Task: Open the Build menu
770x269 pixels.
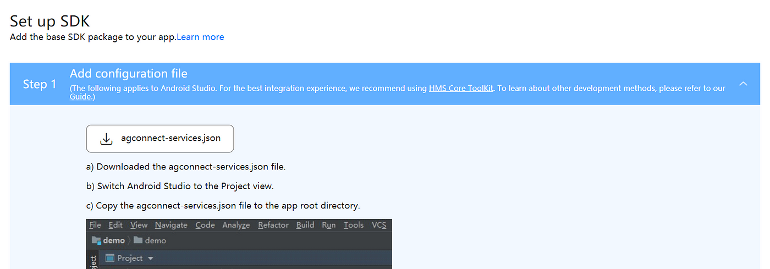Action: (x=305, y=225)
